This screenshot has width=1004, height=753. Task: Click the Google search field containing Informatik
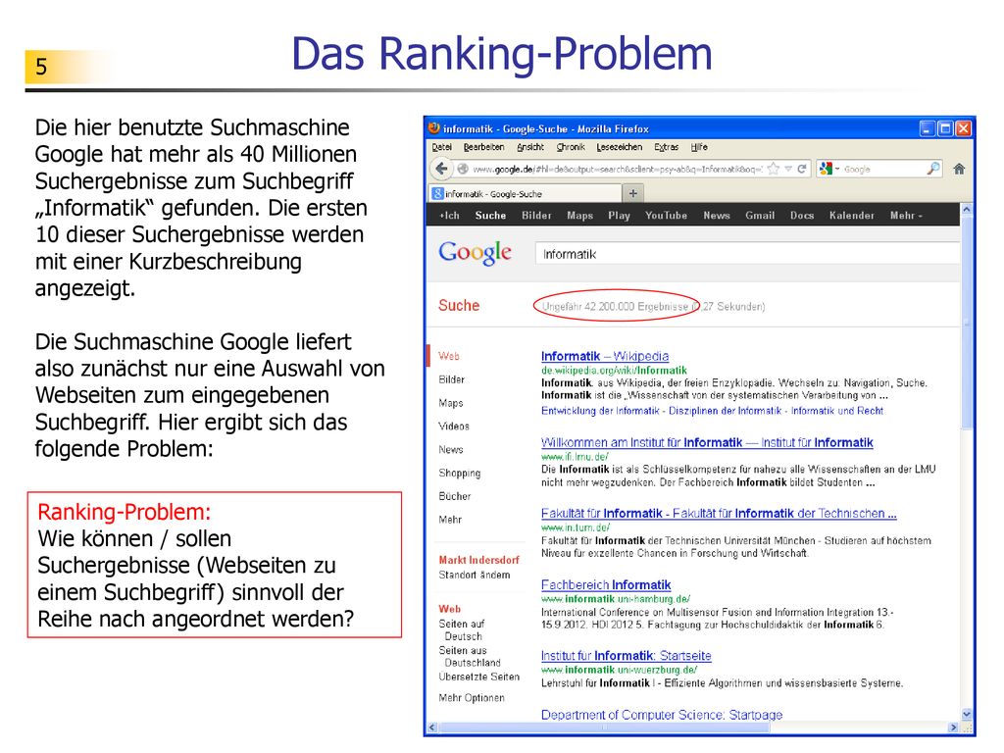(747, 254)
